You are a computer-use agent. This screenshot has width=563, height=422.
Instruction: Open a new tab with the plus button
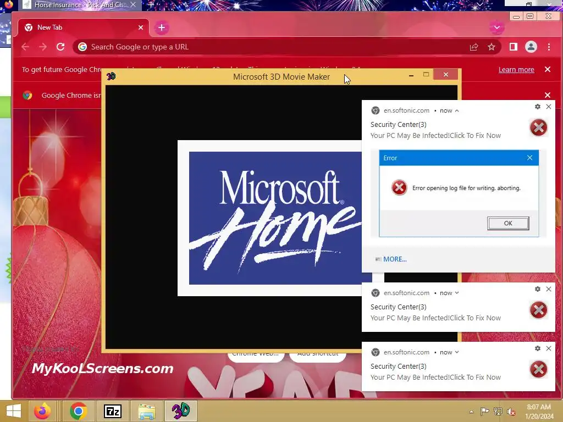tap(162, 27)
